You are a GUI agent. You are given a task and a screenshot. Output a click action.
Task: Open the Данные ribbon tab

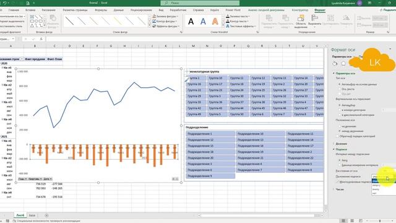click(118, 10)
